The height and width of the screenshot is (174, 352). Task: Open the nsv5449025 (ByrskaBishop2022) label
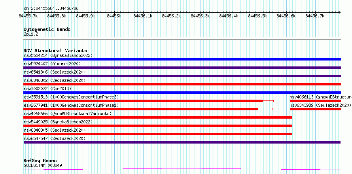pos(58,122)
